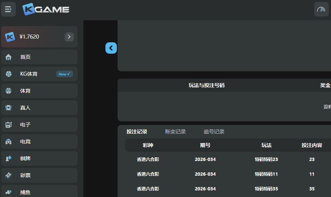Expand the ¥1.7620 balance arrow

[x=69, y=37]
